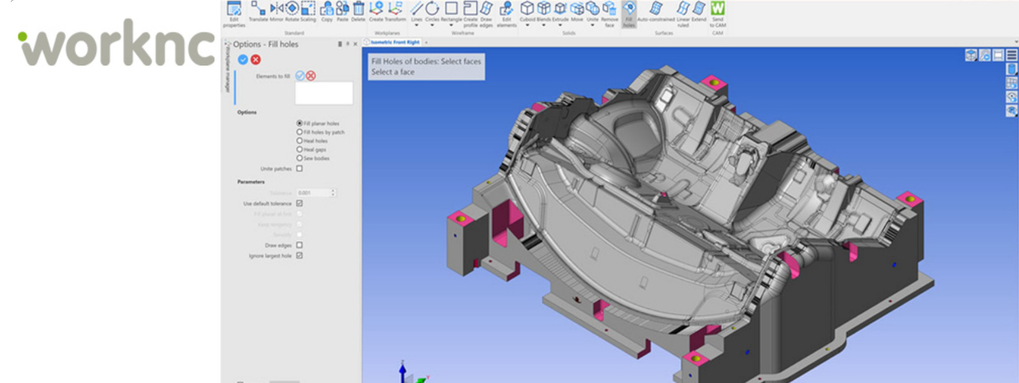Viewport: 1019px width, 383px height.
Task: Close the Options - Fill holes panel
Action: (x=355, y=44)
